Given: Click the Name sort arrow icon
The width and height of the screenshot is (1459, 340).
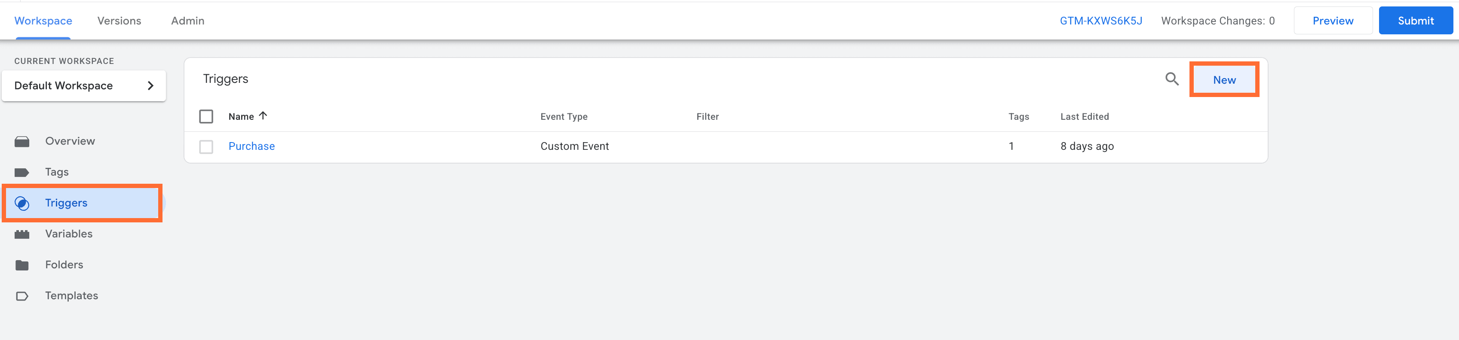Looking at the screenshot, I should pos(263,115).
